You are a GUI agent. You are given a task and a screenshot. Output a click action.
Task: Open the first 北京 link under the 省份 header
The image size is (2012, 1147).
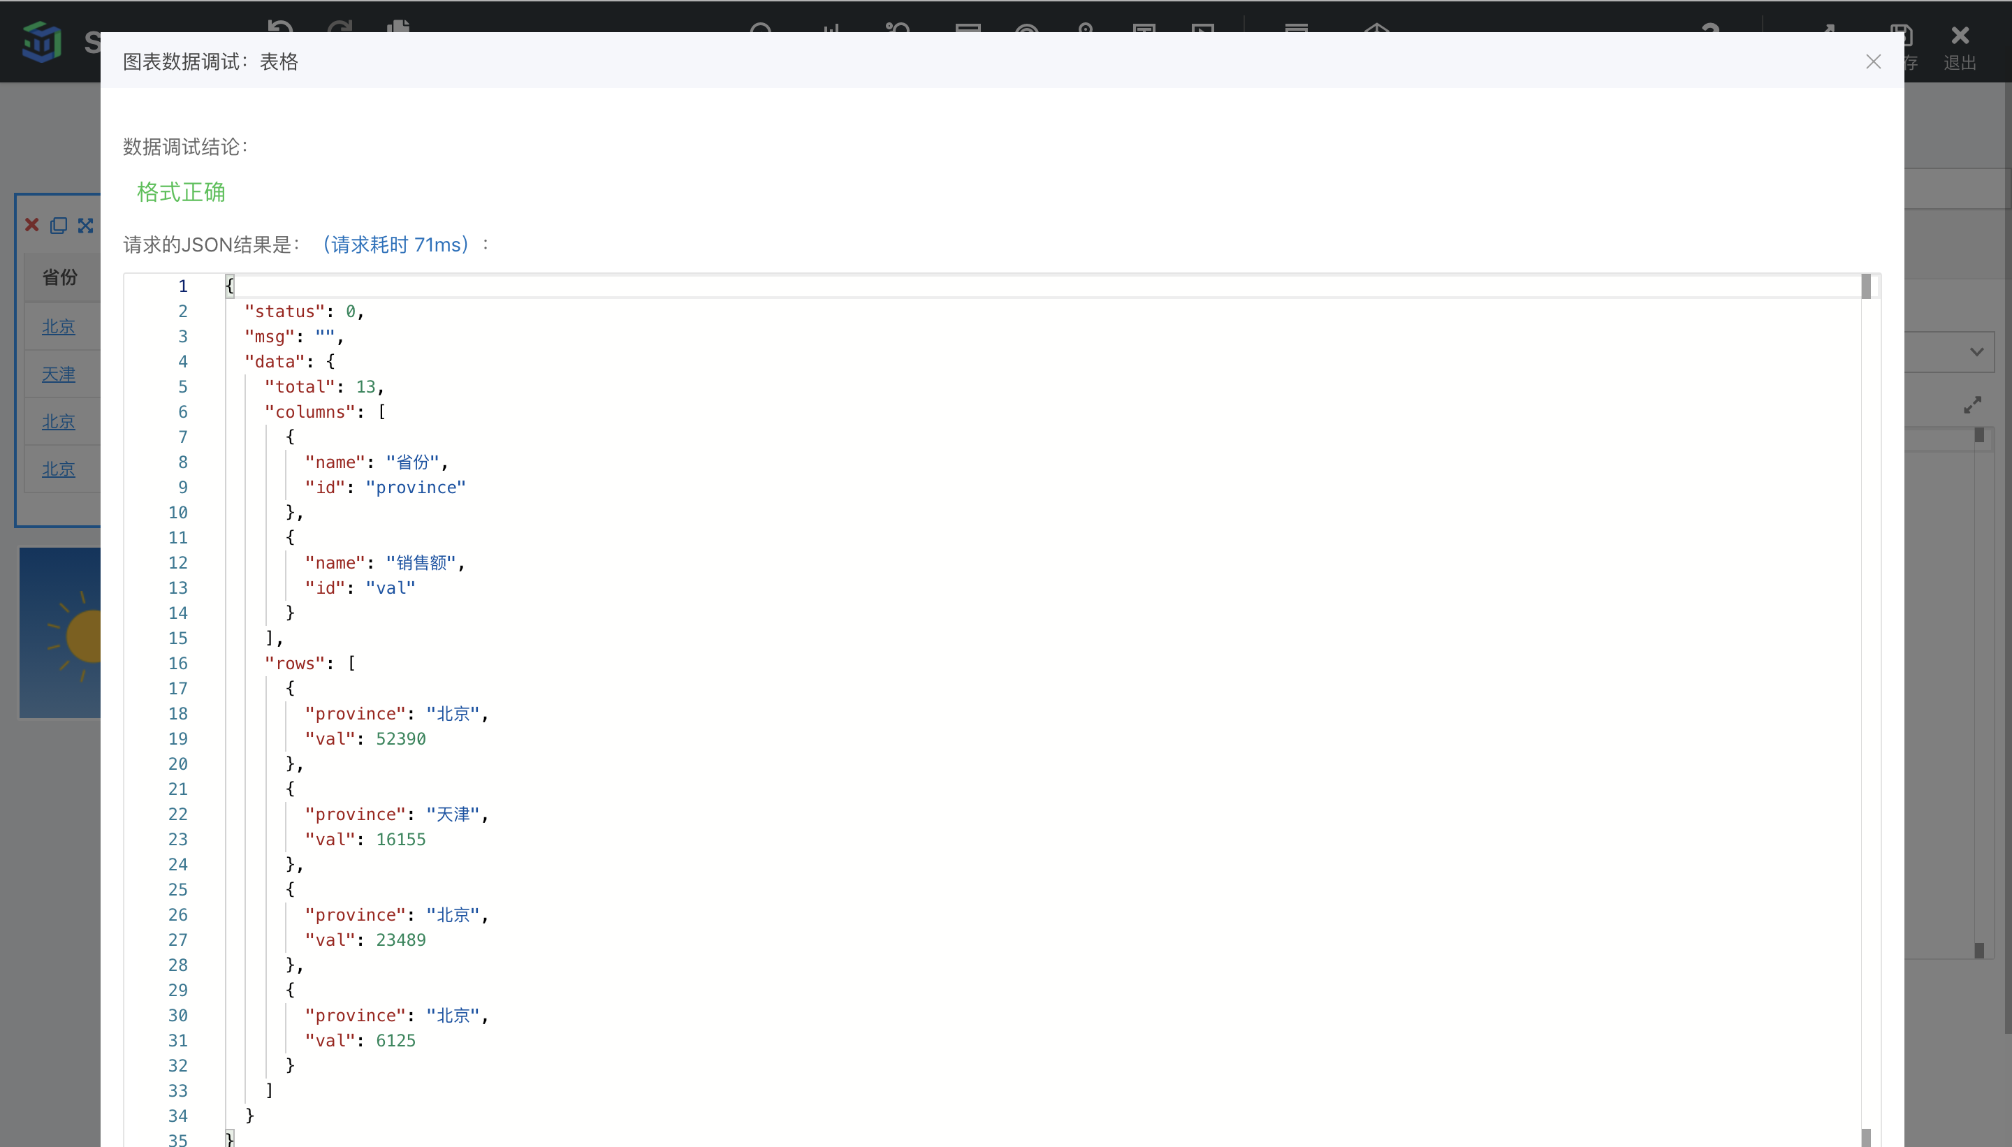tap(58, 326)
